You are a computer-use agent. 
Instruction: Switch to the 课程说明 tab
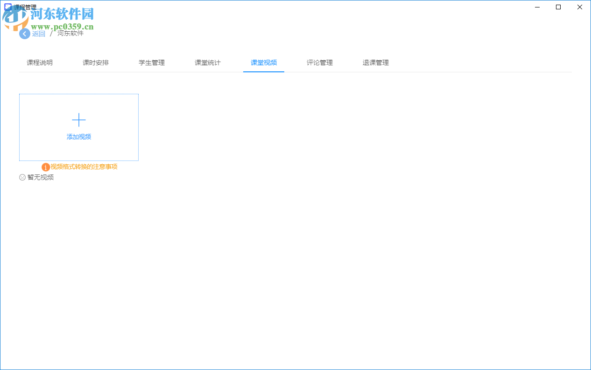pyautogui.click(x=39, y=62)
